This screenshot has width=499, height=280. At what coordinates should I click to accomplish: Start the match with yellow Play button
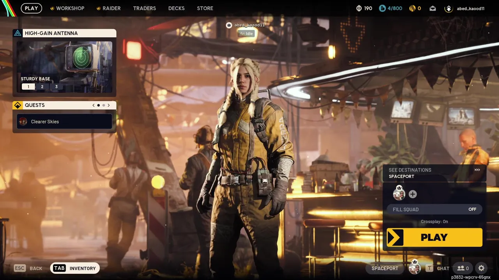tap(434, 237)
